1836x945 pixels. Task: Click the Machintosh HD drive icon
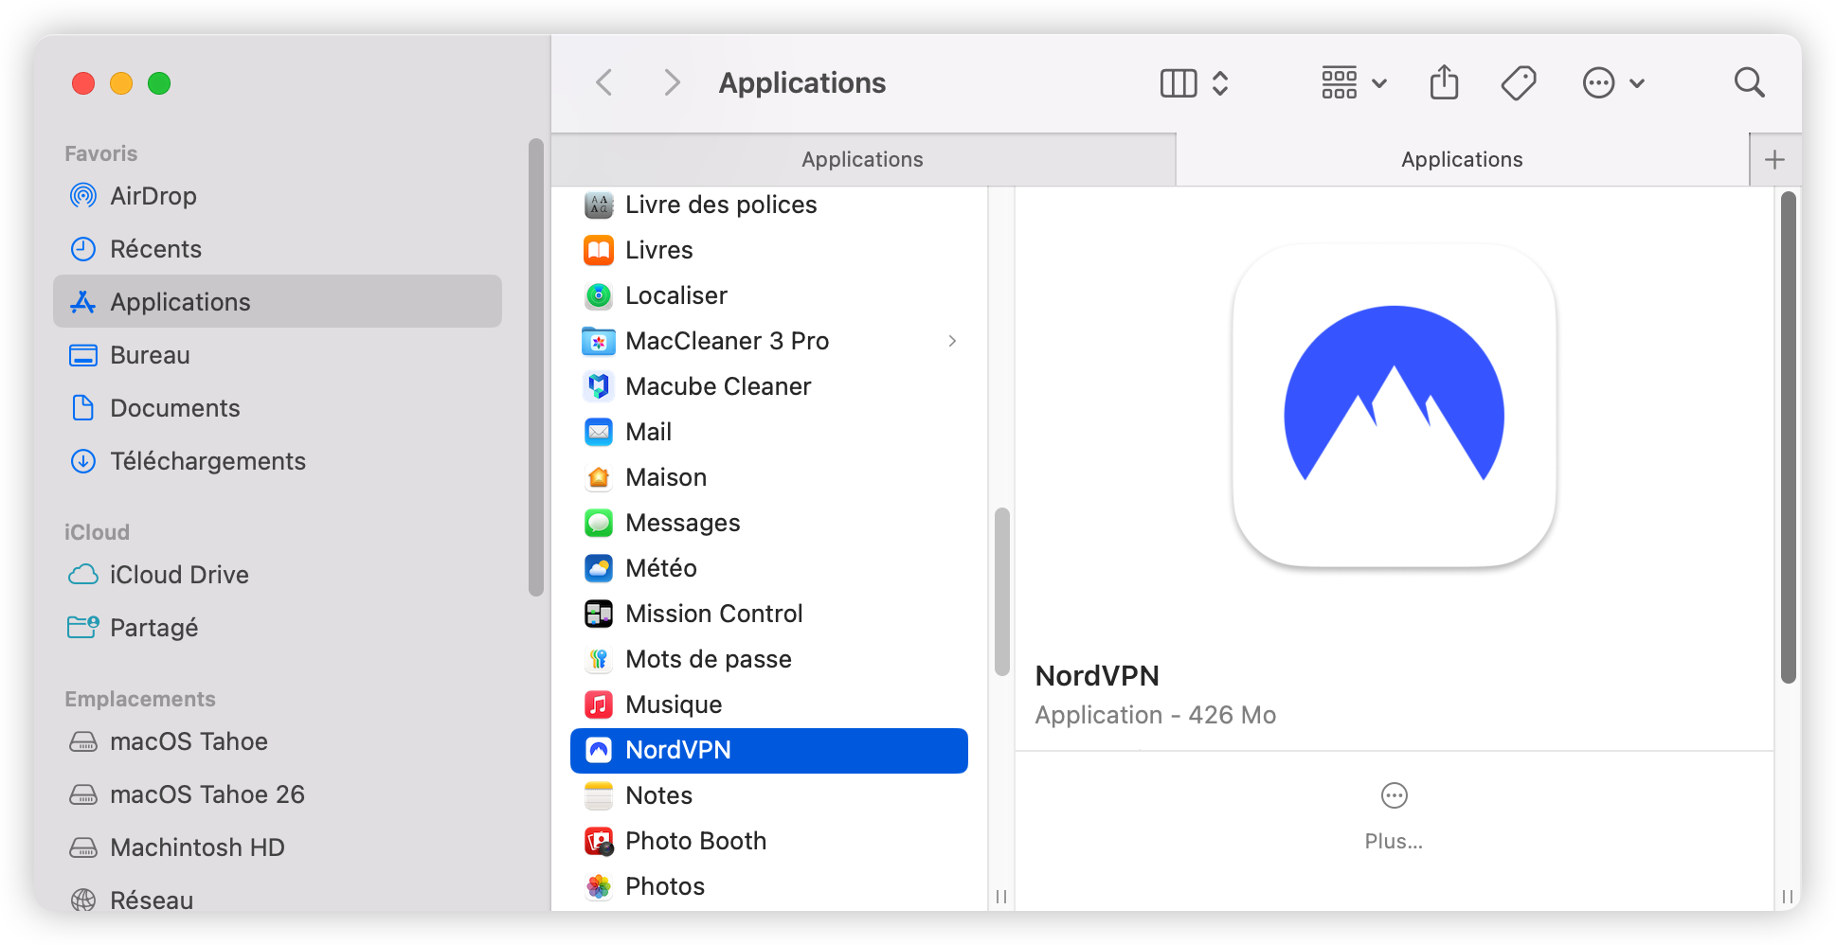pyautogui.click(x=83, y=847)
